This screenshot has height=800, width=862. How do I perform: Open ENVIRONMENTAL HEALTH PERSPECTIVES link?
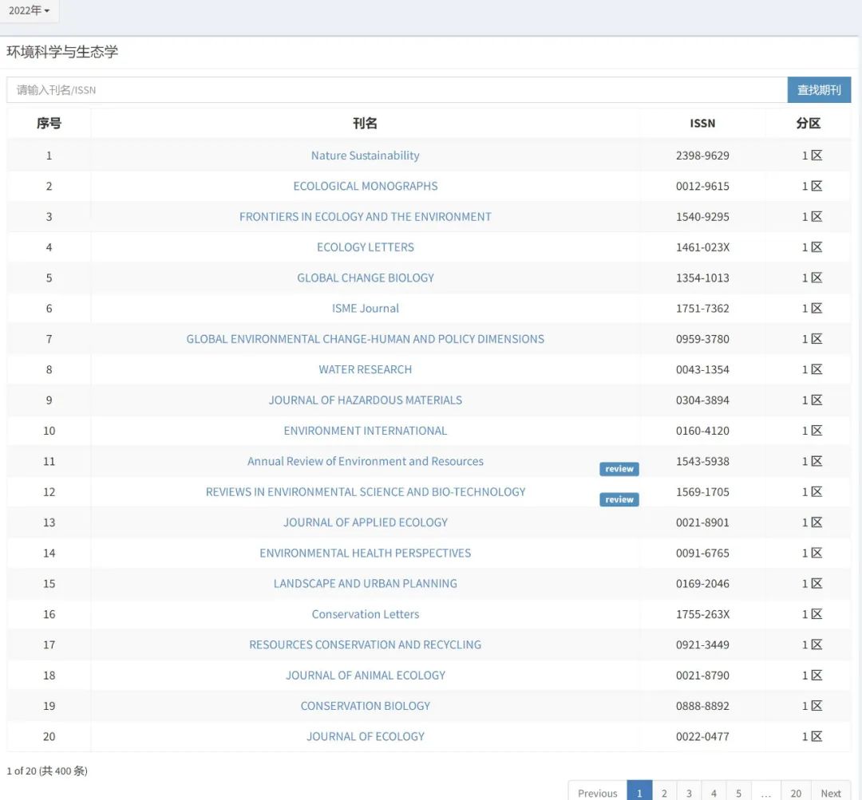365,553
